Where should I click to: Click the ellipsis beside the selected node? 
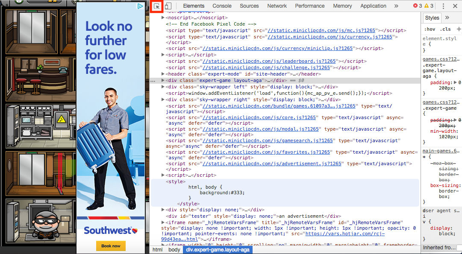(x=153, y=81)
